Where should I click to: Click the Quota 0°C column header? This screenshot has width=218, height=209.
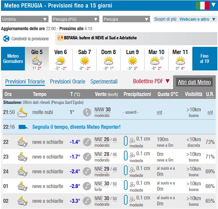tap(168, 94)
